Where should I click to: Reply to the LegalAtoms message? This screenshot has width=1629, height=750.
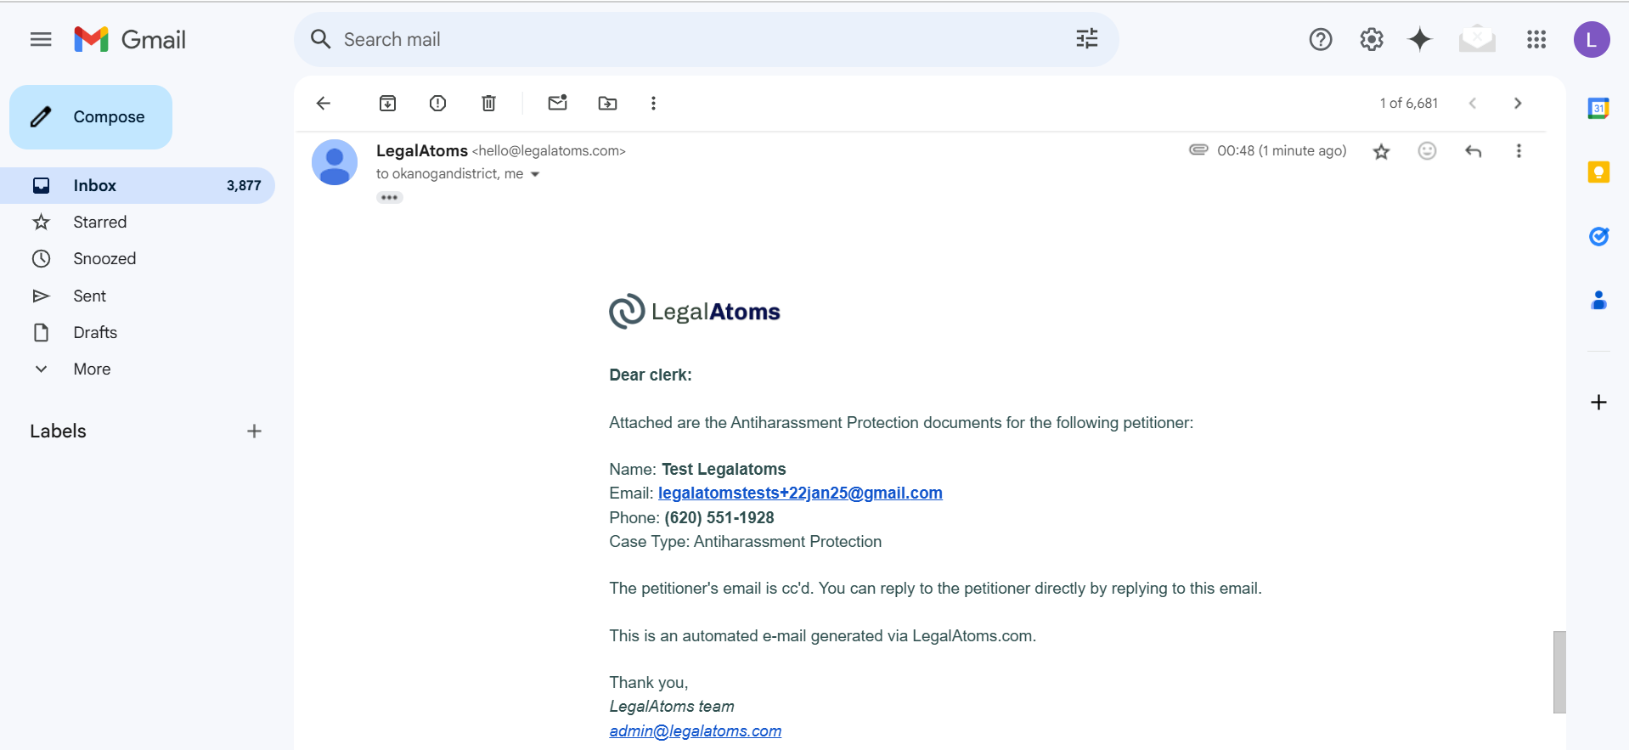click(x=1473, y=151)
